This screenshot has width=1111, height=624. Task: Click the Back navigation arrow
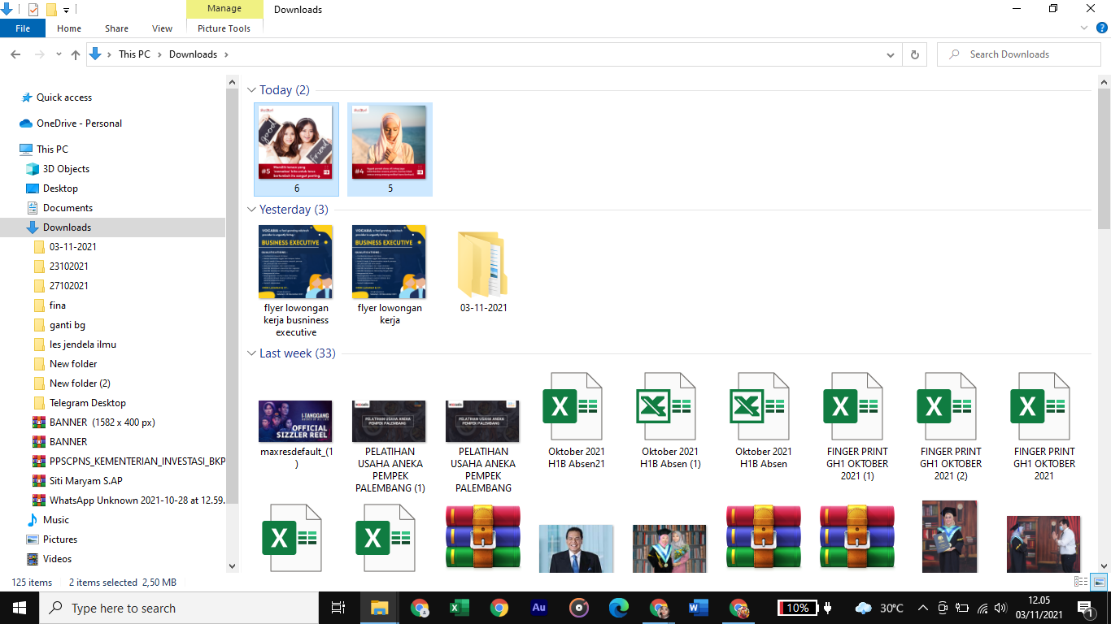click(15, 54)
